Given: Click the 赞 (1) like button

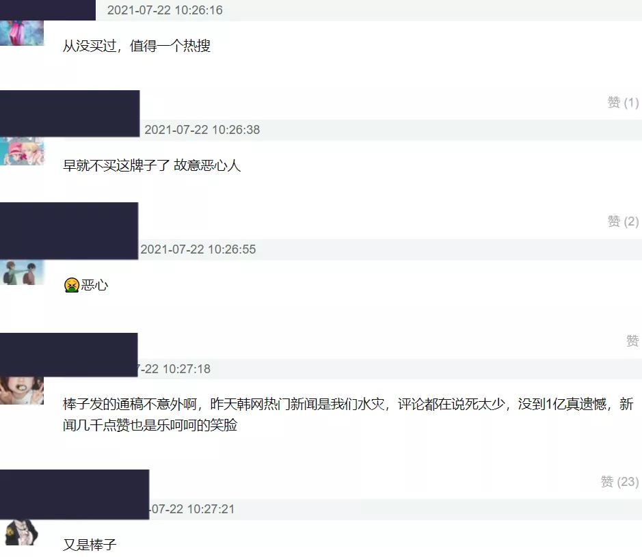Looking at the screenshot, I should (x=623, y=103).
